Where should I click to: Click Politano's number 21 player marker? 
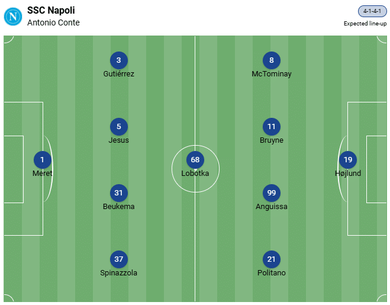[x=272, y=259]
